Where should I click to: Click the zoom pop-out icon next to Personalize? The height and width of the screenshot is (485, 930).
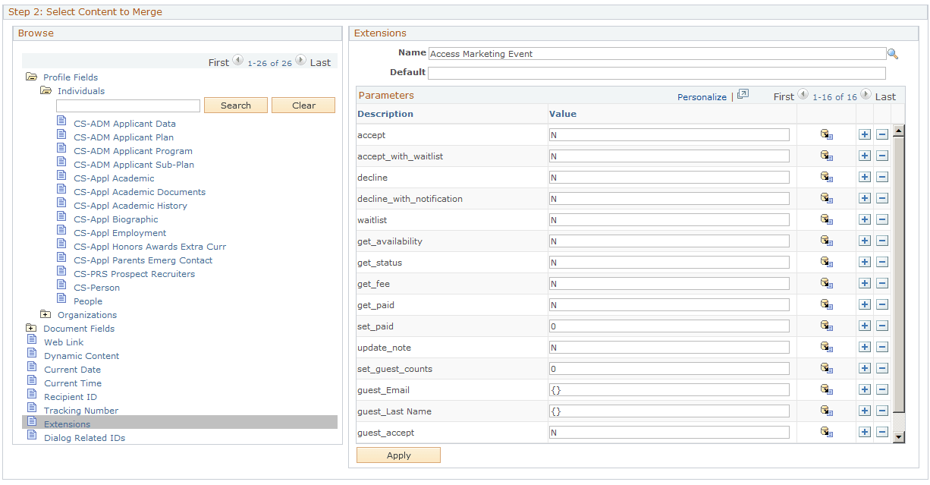[x=743, y=94]
